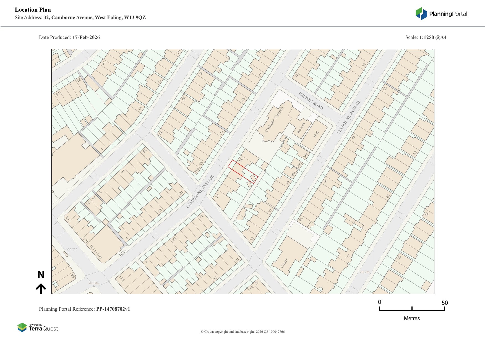The width and height of the screenshot is (485, 343).
Task: Click the site address text
Action: tap(94, 17)
